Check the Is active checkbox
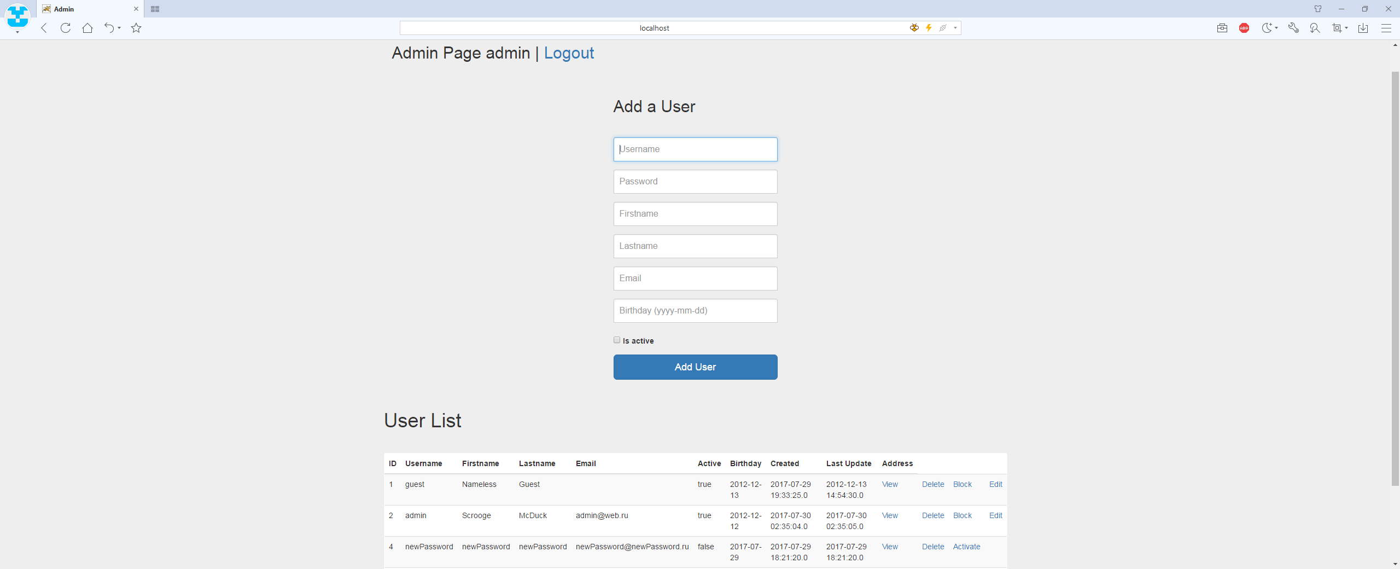 tap(617, 340)
